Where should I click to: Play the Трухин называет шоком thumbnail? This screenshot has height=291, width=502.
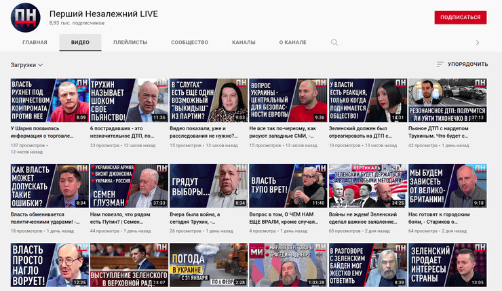tap(128, 100)
